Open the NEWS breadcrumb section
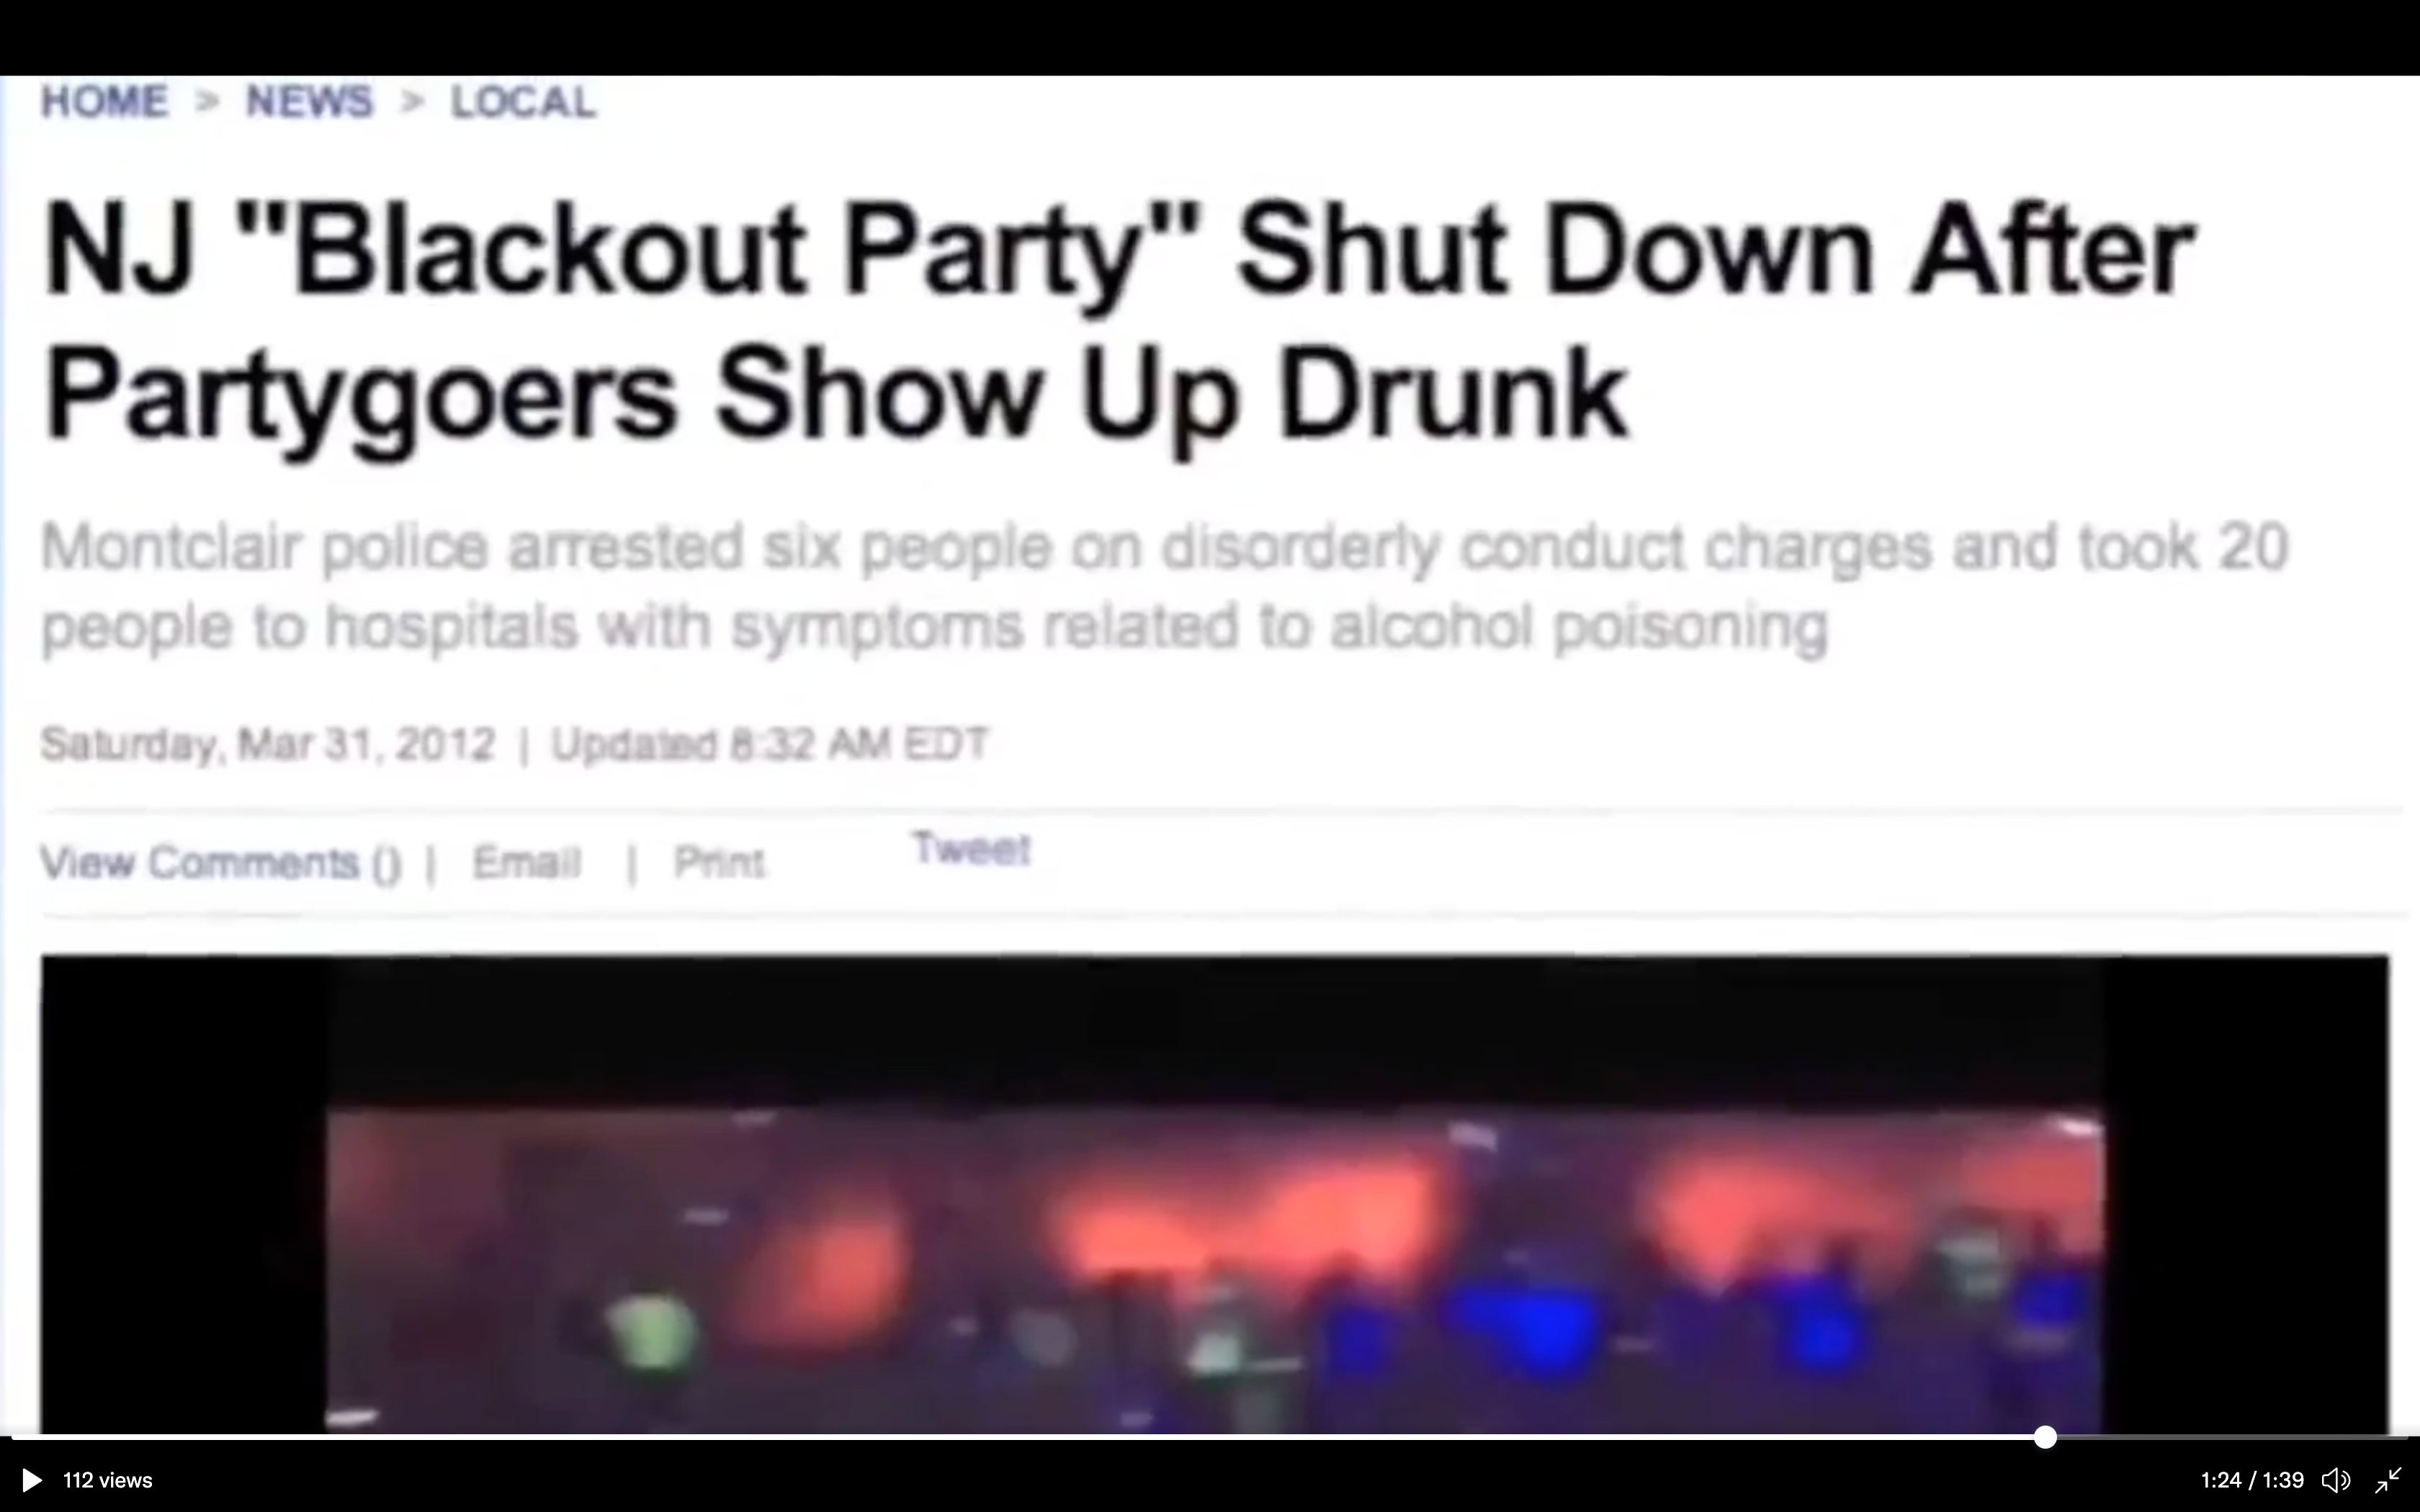The height and width of the screenshot is (1512, 2420). coord(309,102)
